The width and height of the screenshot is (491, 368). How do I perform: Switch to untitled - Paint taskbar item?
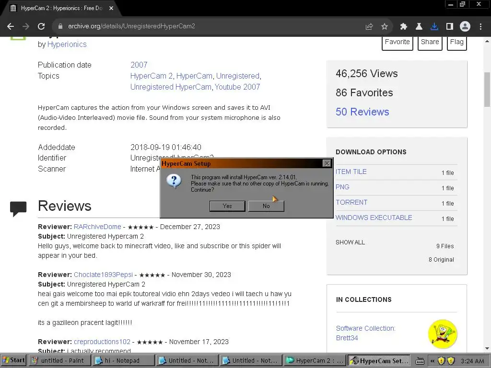tap(59, 360)
